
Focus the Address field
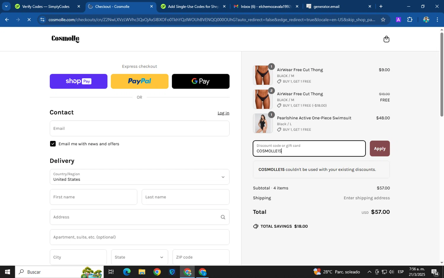(x=139, y=217)
